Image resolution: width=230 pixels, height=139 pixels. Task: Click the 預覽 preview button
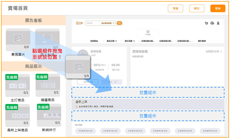175,8
